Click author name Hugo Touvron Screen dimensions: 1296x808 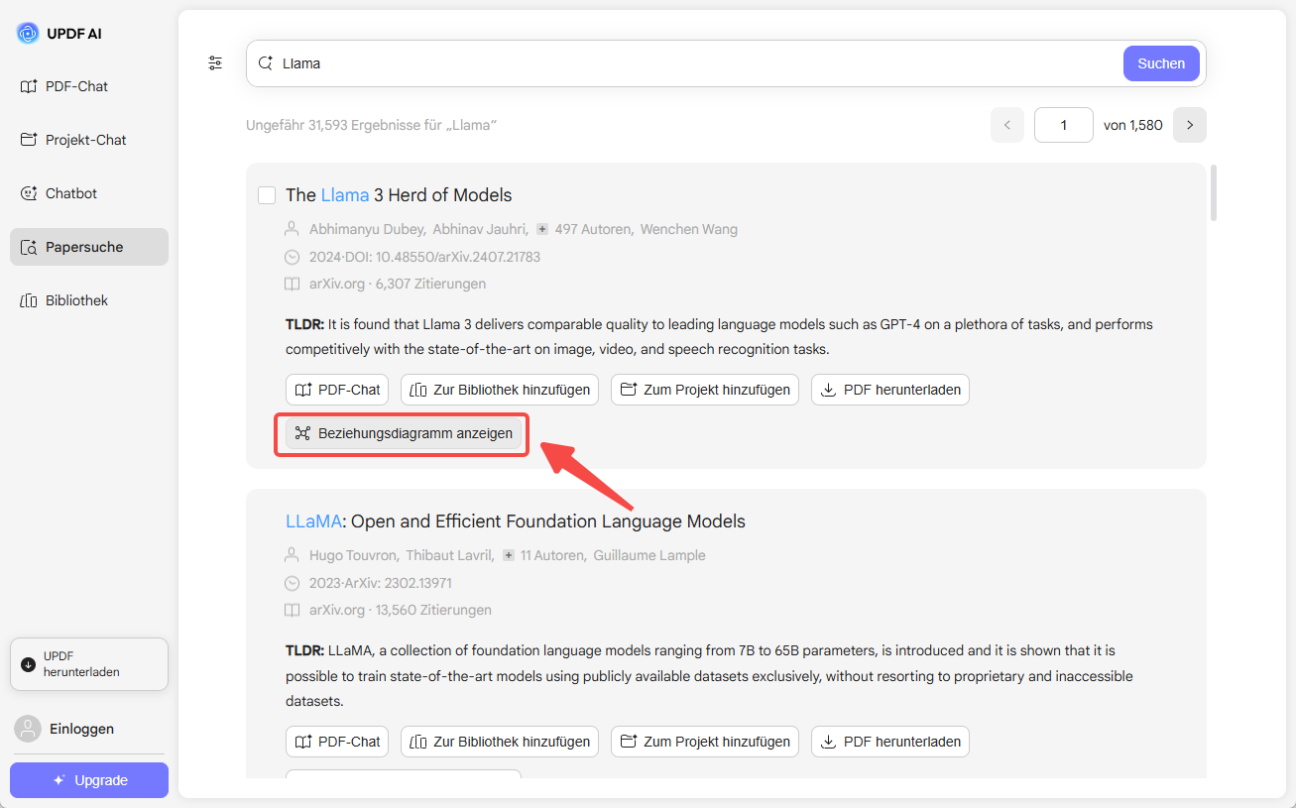coord(353,555)
